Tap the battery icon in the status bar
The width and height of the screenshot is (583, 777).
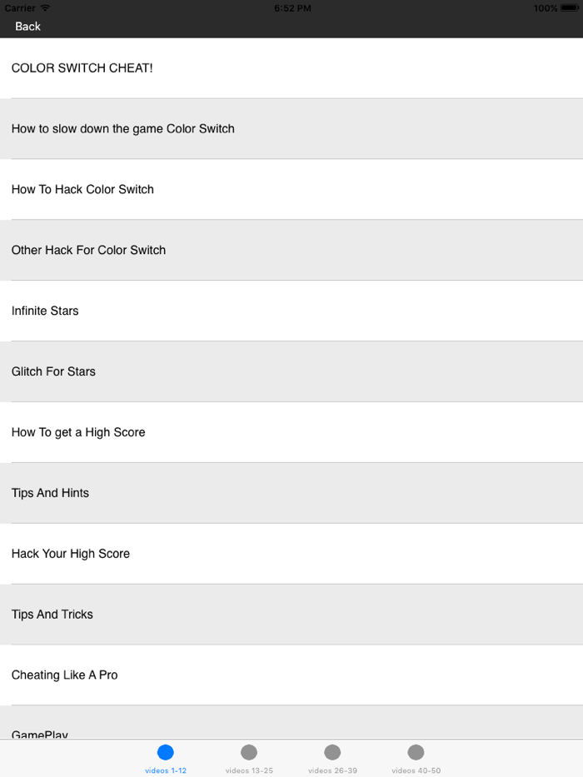(571, 7)
